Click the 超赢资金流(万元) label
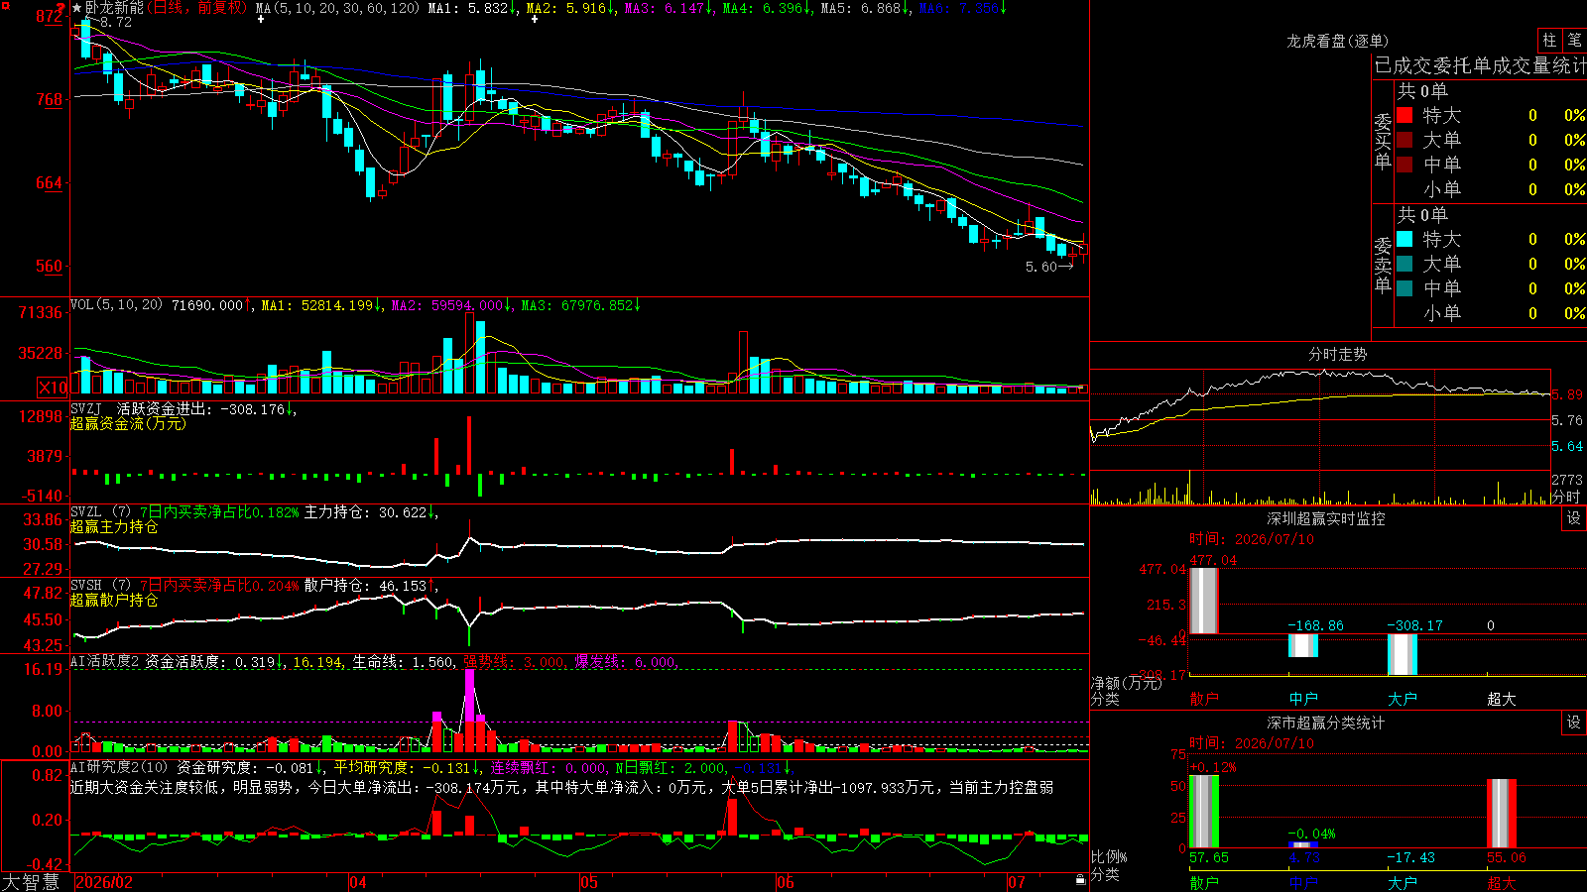Image resolution: width=1587 pixels, height=892 pixels. tap(128, 423)
